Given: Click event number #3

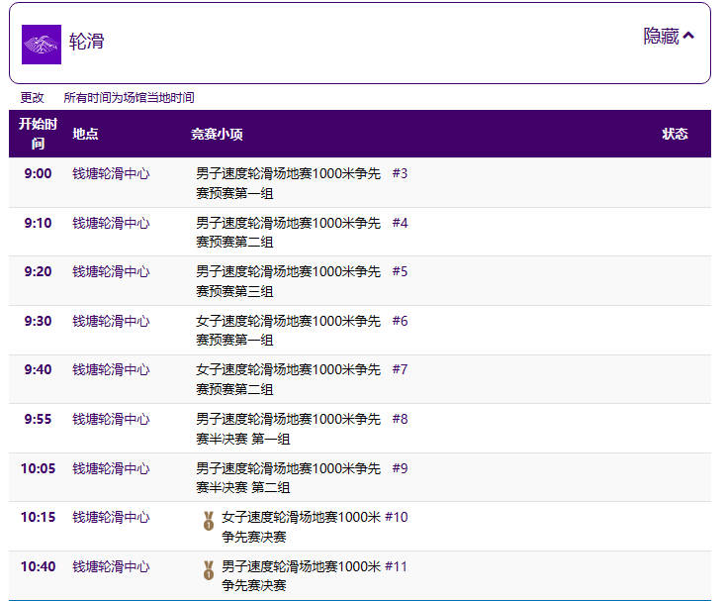Looking at the screenshot, I should click(400, 173).
